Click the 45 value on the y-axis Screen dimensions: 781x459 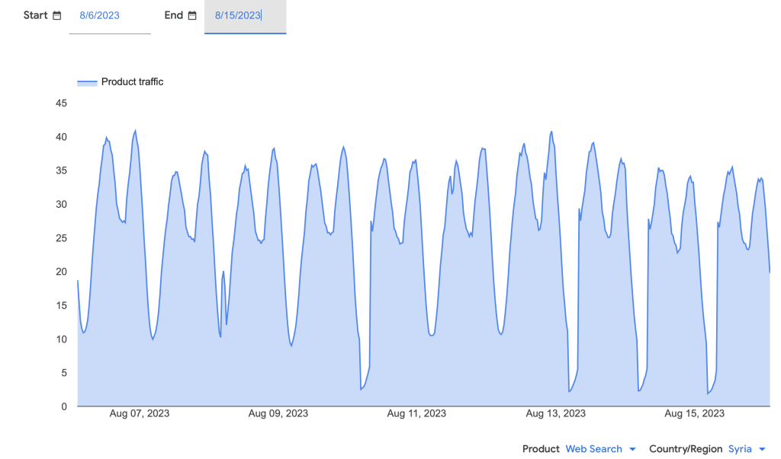(x=61, y=104)
